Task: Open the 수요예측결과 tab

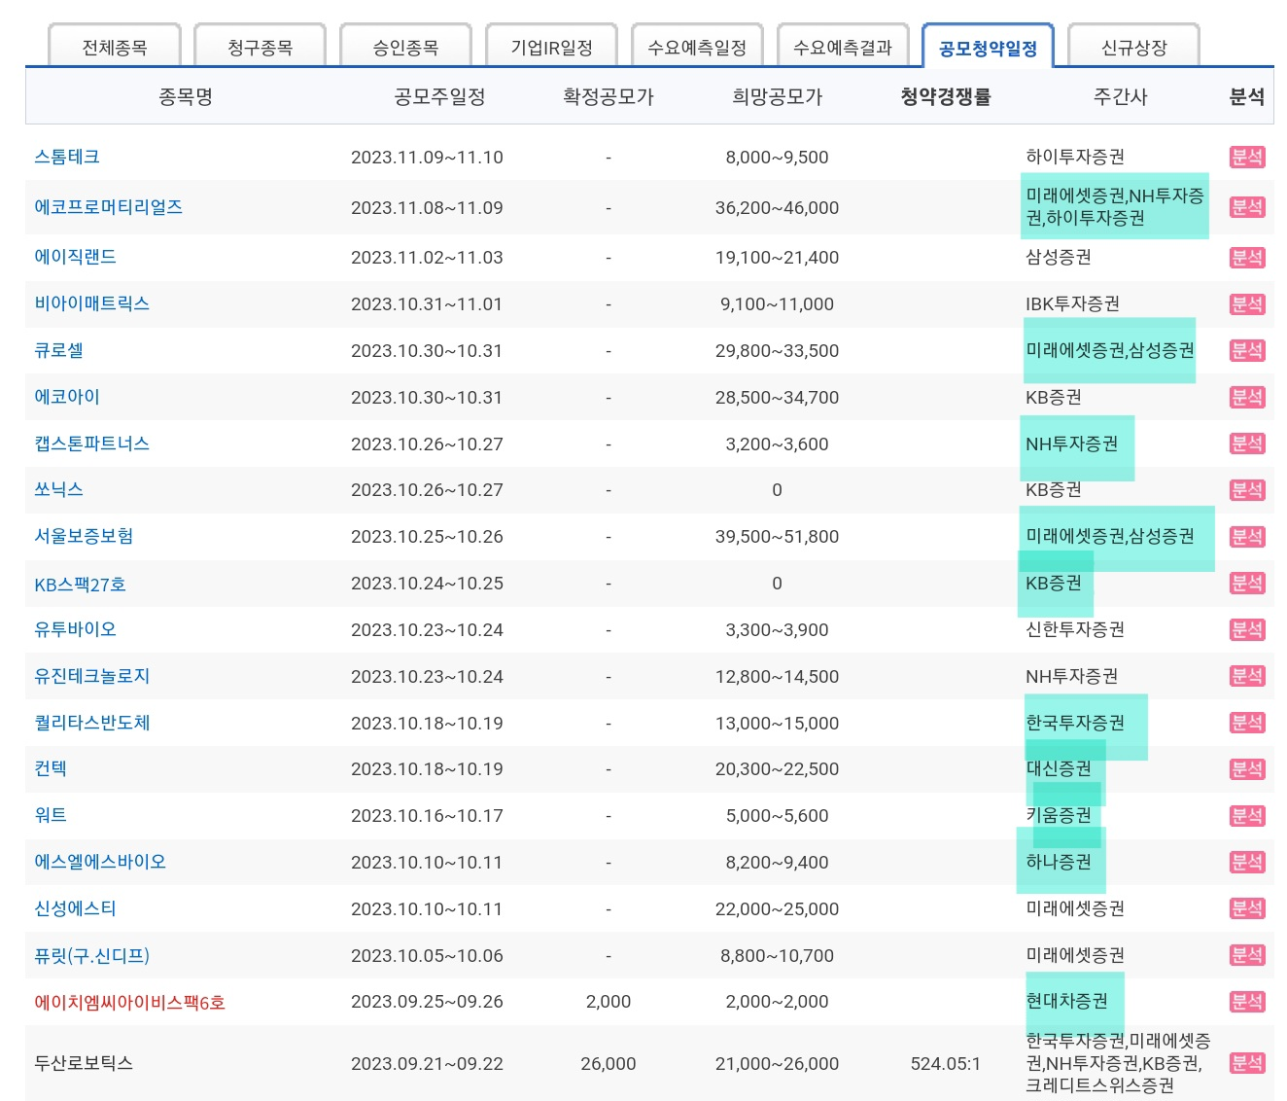Action: point(844,47)
